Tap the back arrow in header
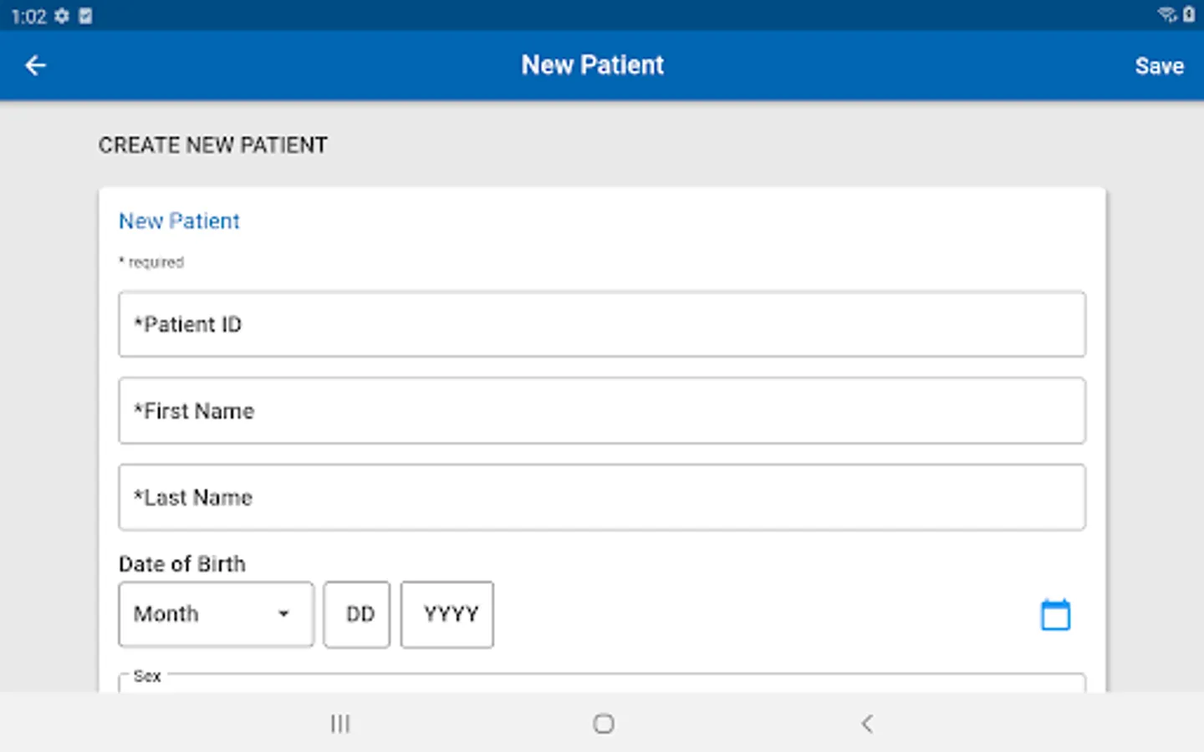 click(35, 65)
